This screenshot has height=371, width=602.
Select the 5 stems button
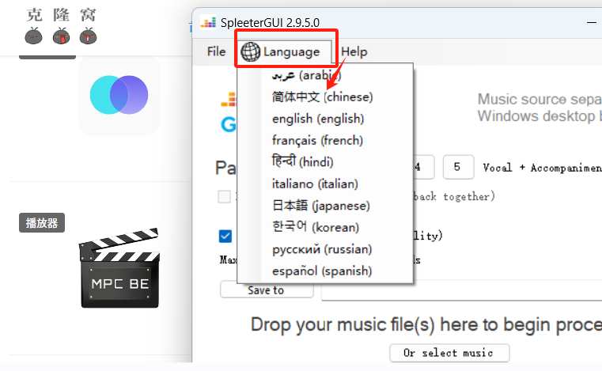pos(458,167)
